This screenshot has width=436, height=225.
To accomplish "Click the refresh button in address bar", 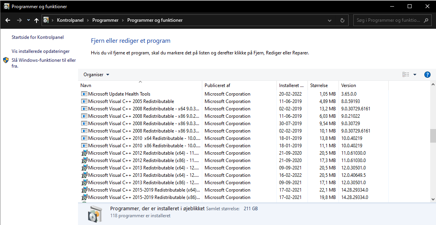I will click(x=342, y=20).
